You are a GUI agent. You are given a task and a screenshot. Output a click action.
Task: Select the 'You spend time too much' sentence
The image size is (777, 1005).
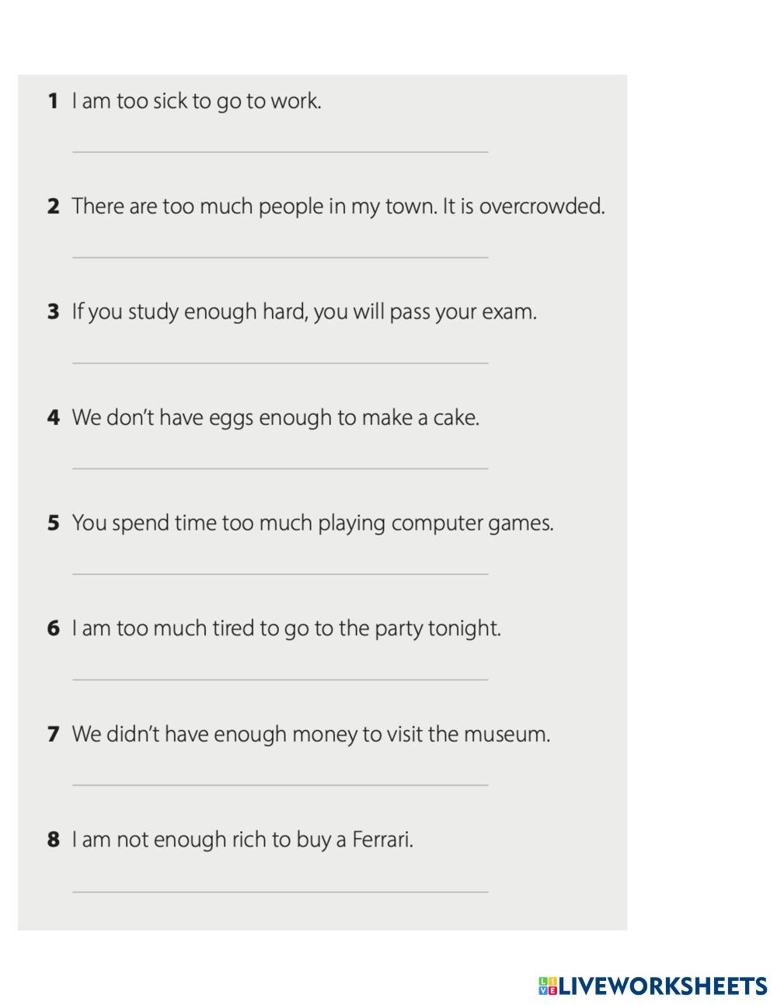[x=312, y=523]
